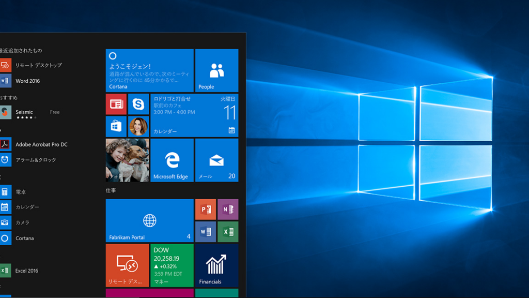This screenshot has width=529, height=298.
Task: Click the Cortana welcome live tile
Action: click(149, 70)
